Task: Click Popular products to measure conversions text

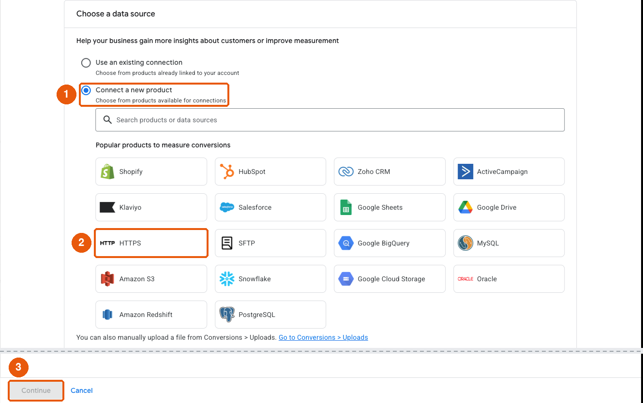Action: [x=163, y=145]
